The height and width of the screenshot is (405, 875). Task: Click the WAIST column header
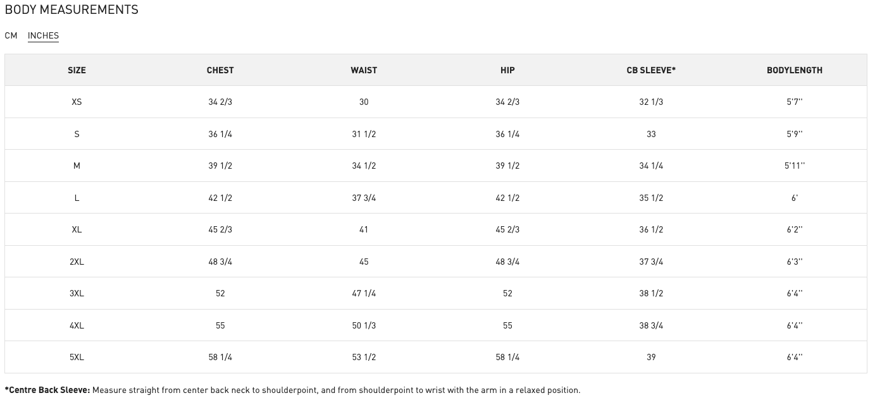[364, 70]
